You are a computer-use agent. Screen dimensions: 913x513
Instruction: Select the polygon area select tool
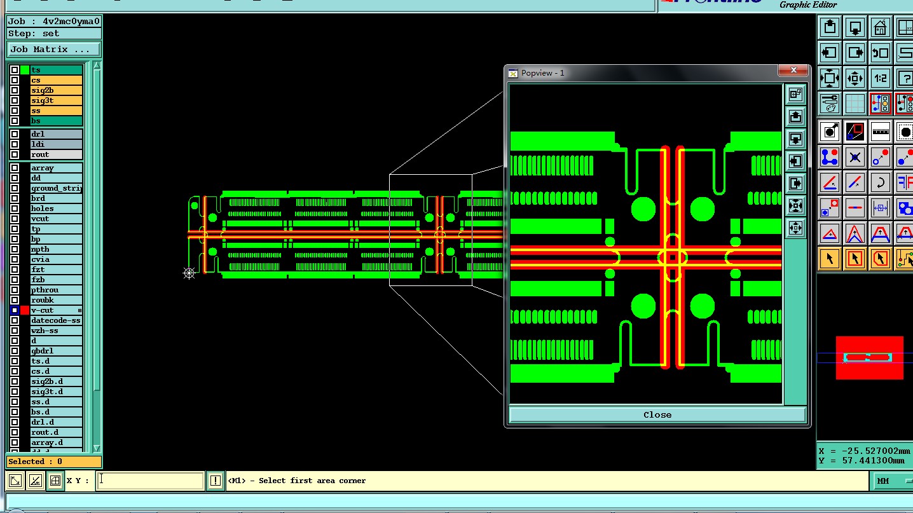pyautogui.click(x=881, y=259)
